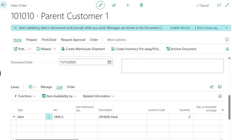Screen dimensions: 232x140
Task: Open page in new window icon
Action: (219, 5)
